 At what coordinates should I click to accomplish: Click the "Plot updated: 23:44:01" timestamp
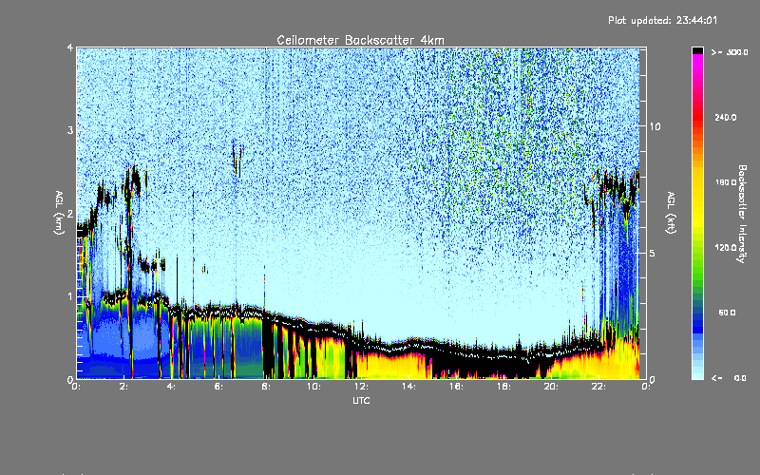662,20
